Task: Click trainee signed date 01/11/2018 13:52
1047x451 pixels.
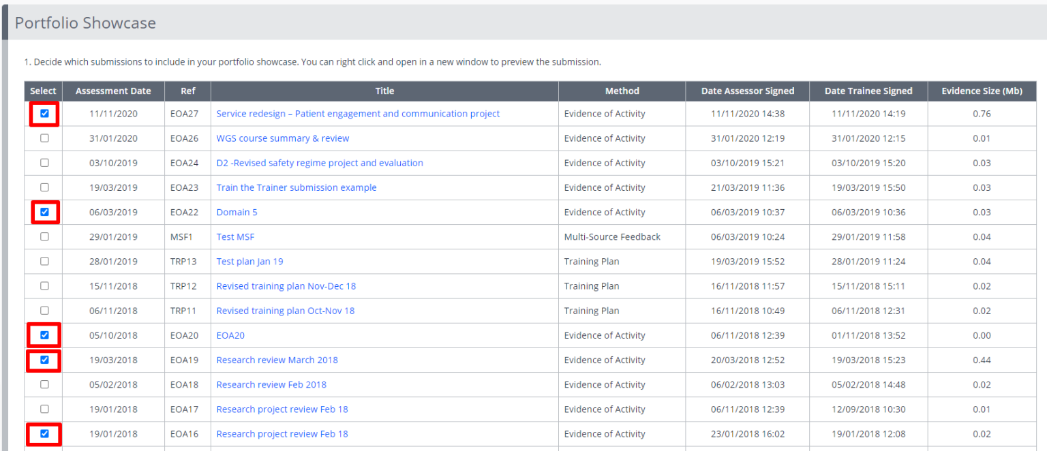Action: tap(868, 335)
